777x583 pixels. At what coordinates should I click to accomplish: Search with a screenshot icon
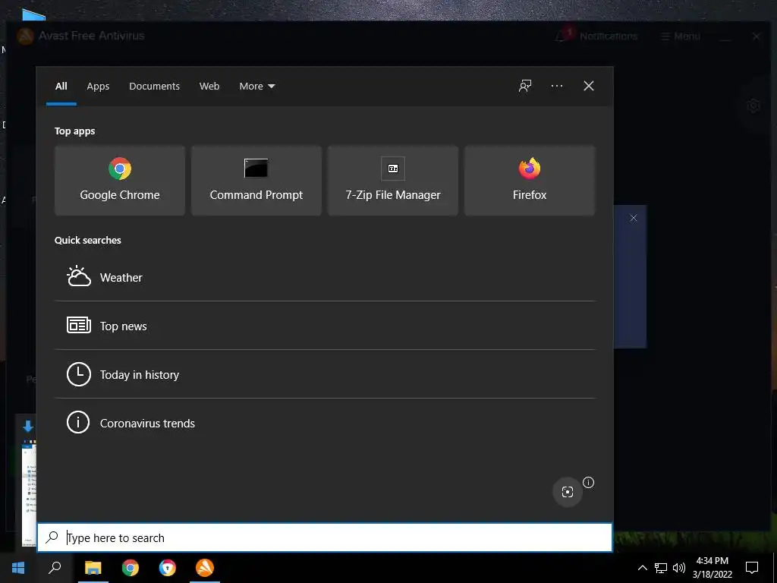click(x=568, y=492)
